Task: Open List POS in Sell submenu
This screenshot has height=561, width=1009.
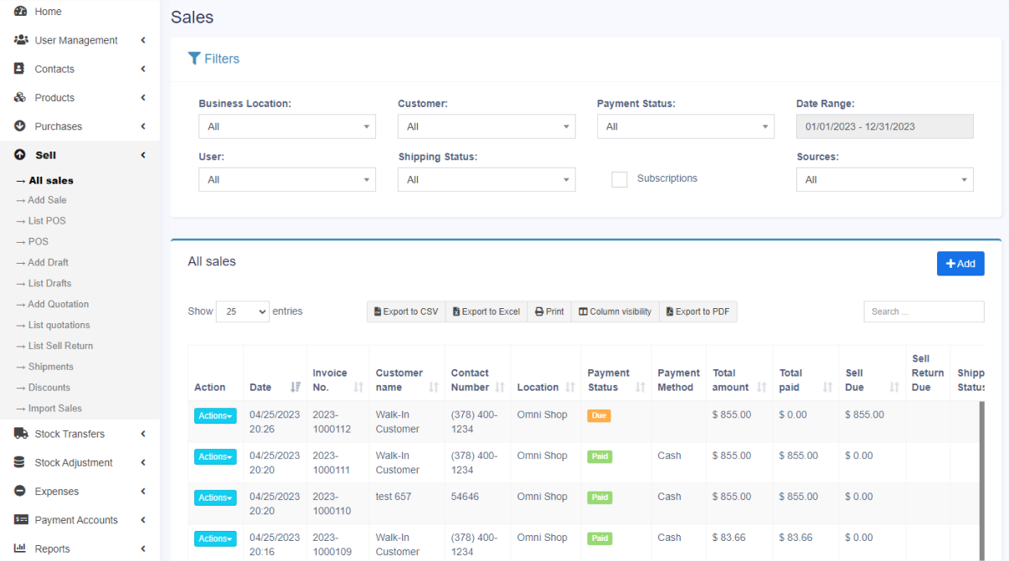Action: click(46, 221)
